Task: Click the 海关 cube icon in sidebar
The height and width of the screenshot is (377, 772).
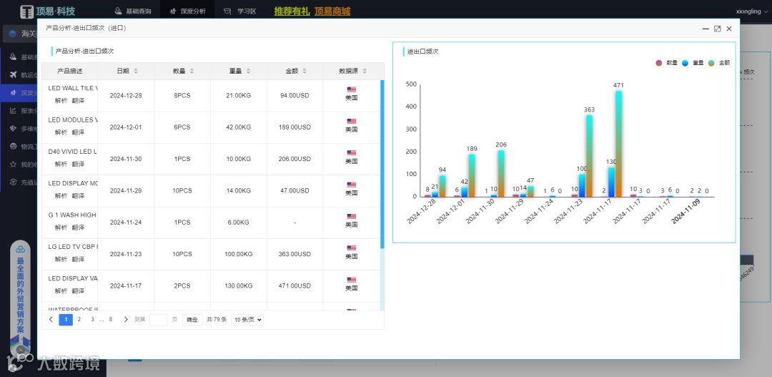Action: (x=13, y=34)
